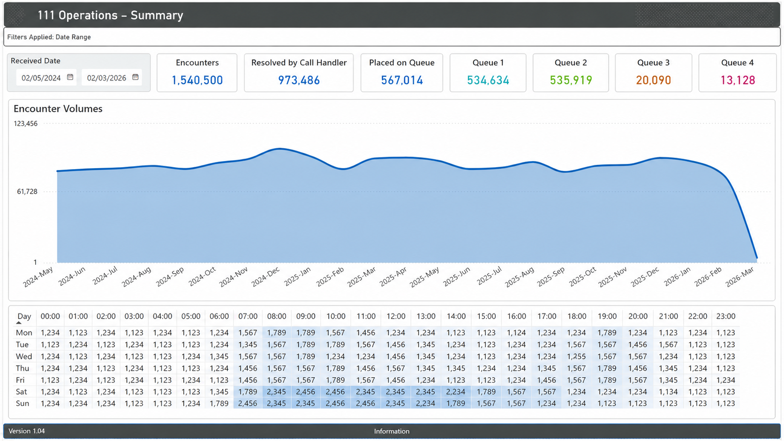Image resolution: width=784 pixels, height=441 pixels.
Task: Click the Version 1.04 label
Action: pyautogui.click(x=27, y=431)
